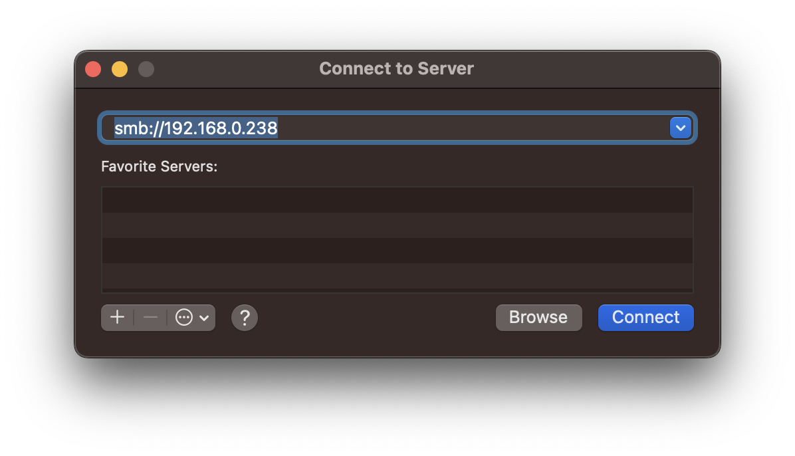Click the first Favorite Servers row
Screen dimensions: 795x456
point(397,199)
